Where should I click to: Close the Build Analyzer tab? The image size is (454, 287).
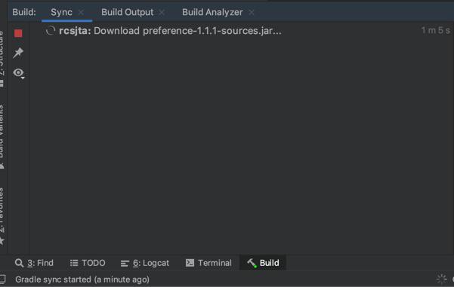point(252,12)
